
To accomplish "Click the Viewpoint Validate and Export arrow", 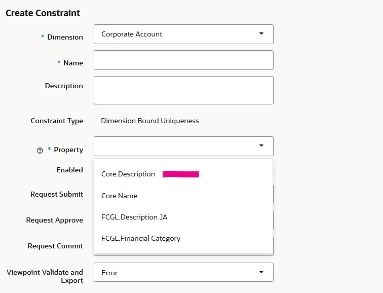I will (x=261, y=272).
